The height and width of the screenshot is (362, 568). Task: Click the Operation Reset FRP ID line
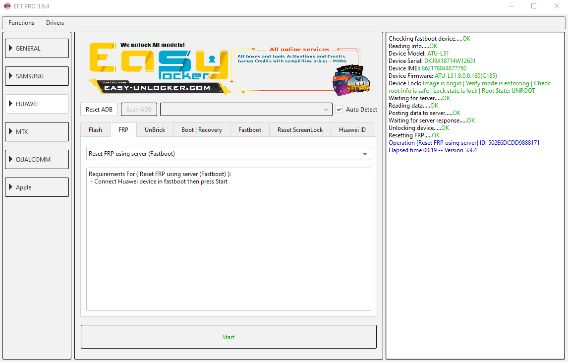[464, 143]
